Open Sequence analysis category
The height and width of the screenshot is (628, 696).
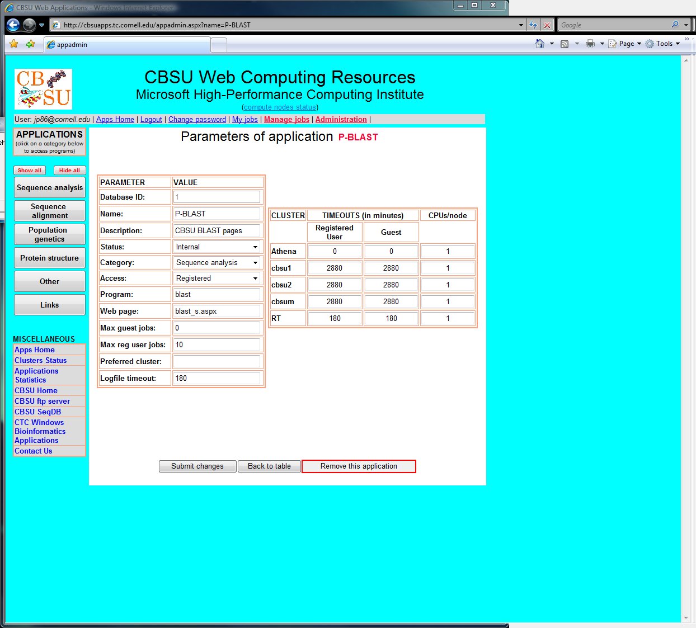[x=50, y=188]
